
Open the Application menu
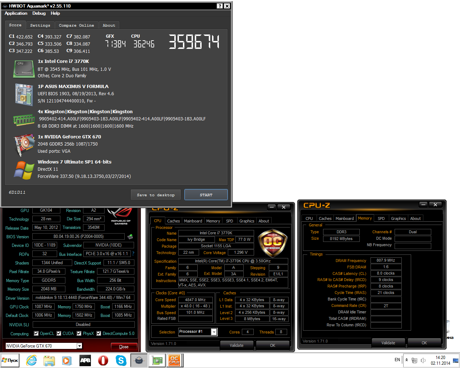tap(16, 13)
